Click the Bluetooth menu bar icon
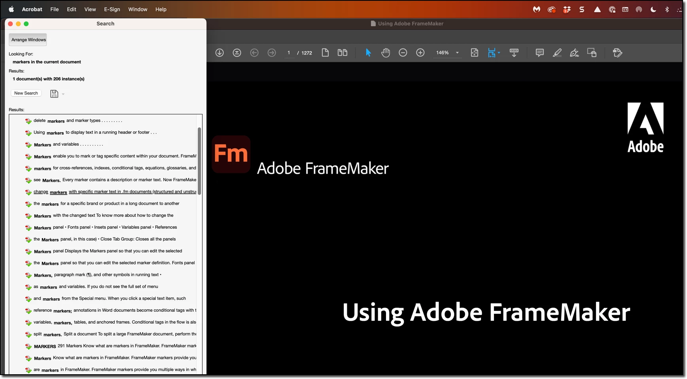 667,9
